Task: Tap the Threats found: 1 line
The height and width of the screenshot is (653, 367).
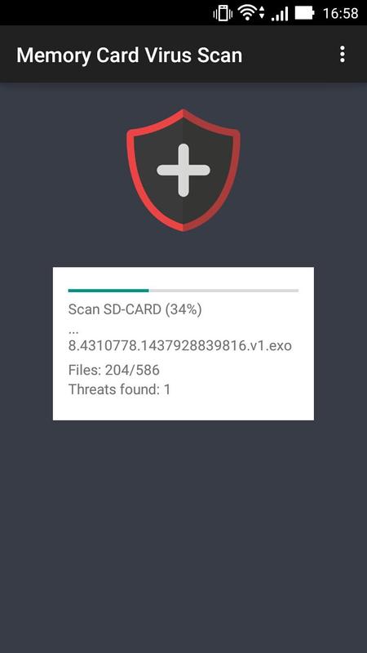Action: coord(119,389)
